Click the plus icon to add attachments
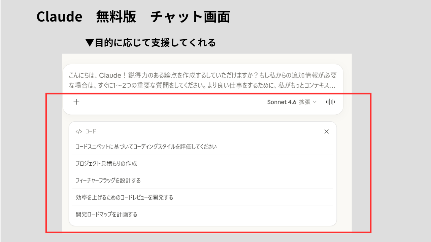The height and width of the screenshot is (242, 431). [76, 102]
